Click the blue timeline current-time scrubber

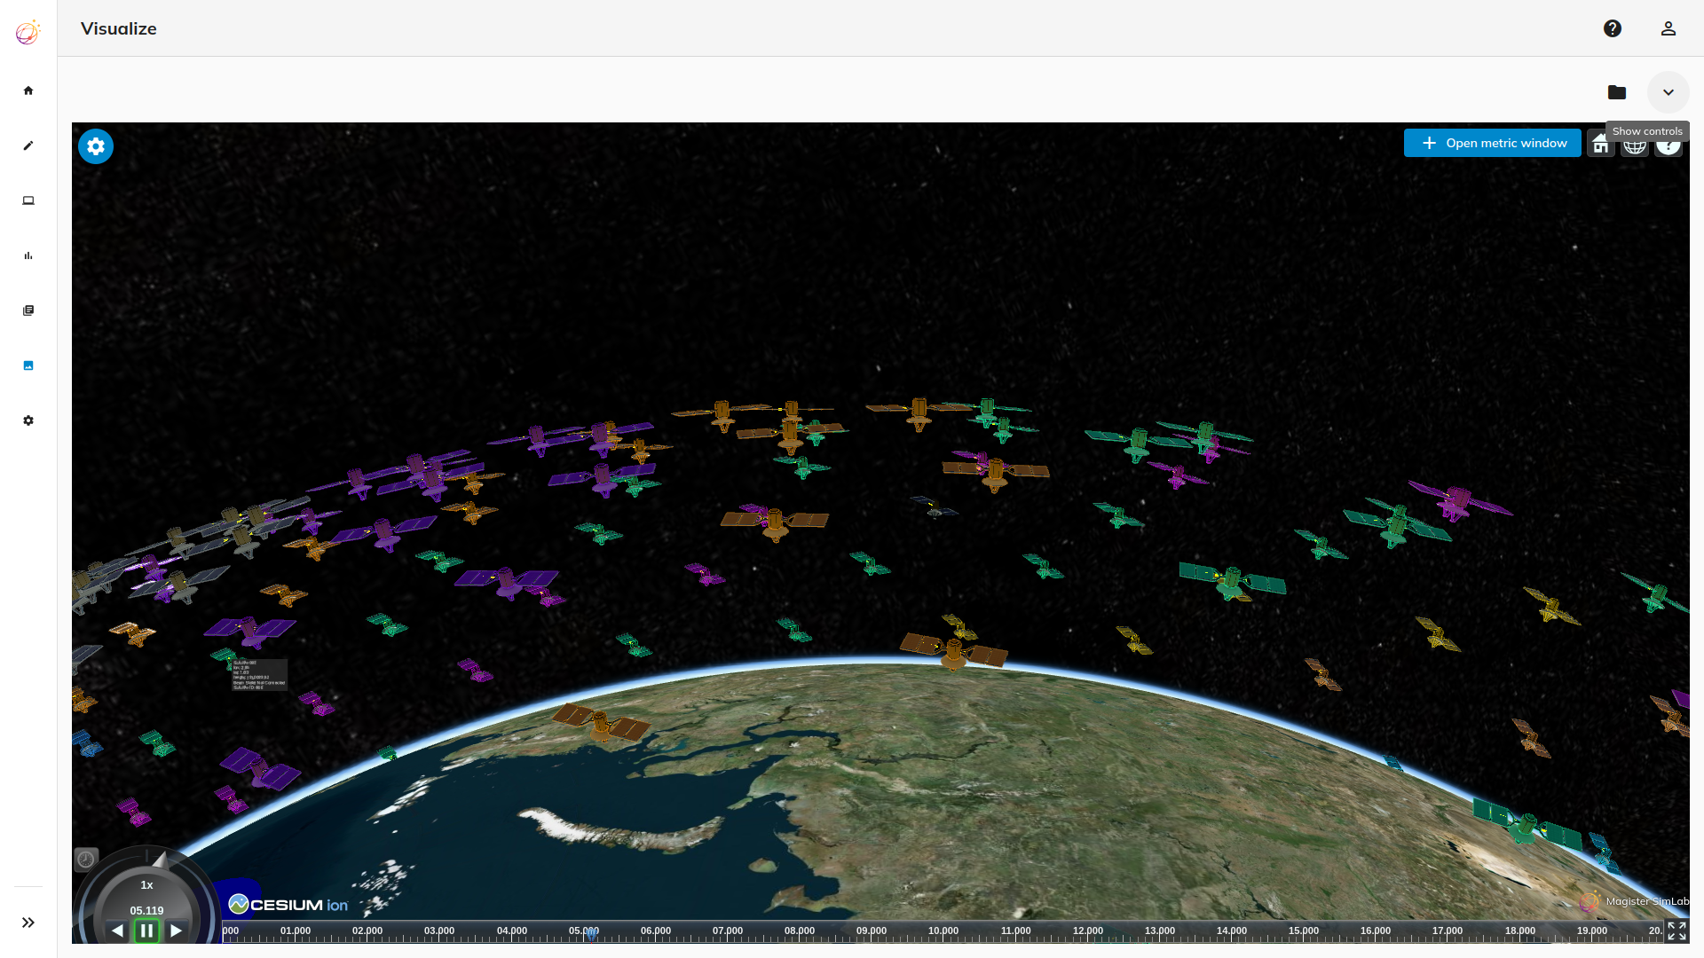click(x=592, y=933)
